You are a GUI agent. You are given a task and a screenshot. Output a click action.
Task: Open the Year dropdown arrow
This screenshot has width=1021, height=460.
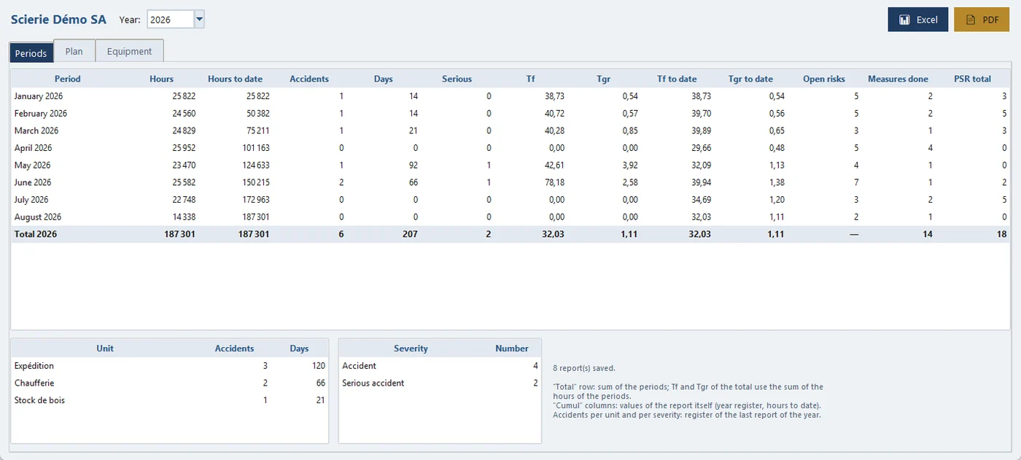click(x=199, y=20)
